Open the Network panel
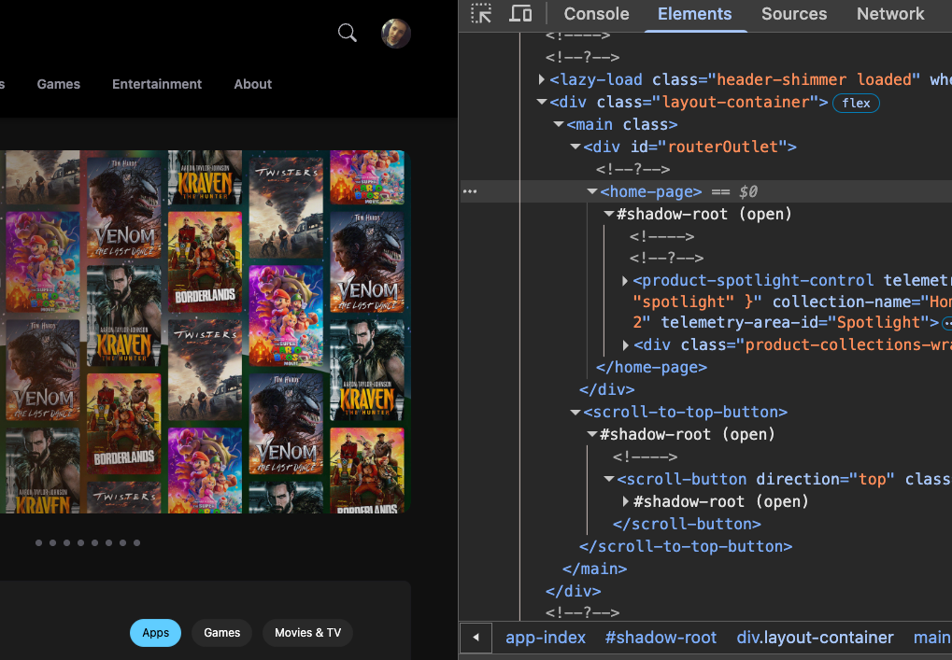Image resolution: width=952 pixels, height=660 pixels. pyautogui.click(x=889, y=13)
